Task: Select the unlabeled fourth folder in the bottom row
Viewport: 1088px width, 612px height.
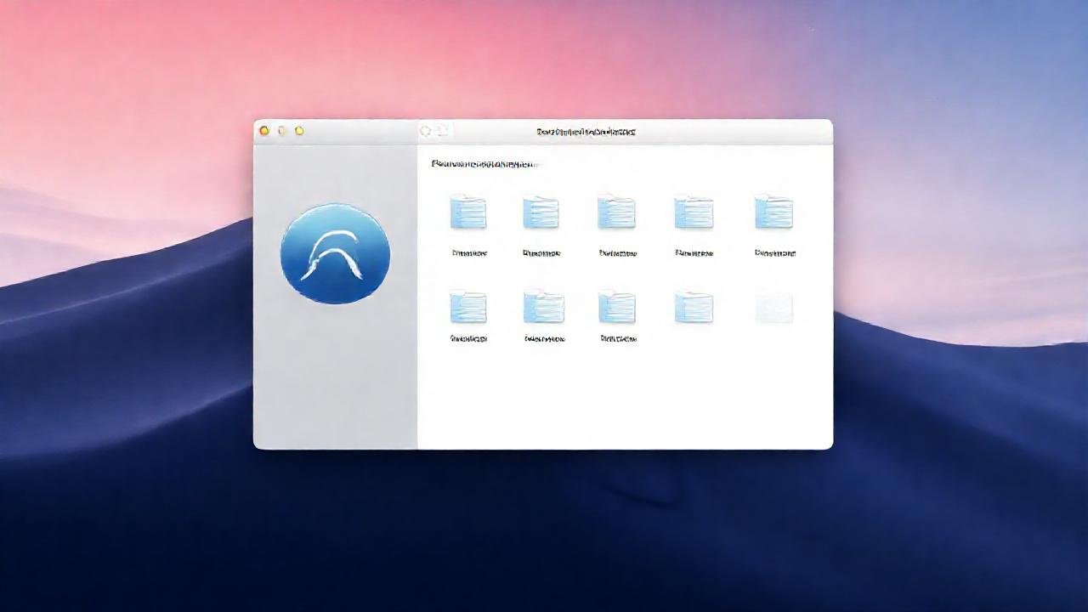Action: pos(694,307)
